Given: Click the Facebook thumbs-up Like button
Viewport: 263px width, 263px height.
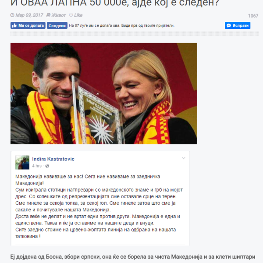Looking at the screenshot, I should tap(28, 25).
